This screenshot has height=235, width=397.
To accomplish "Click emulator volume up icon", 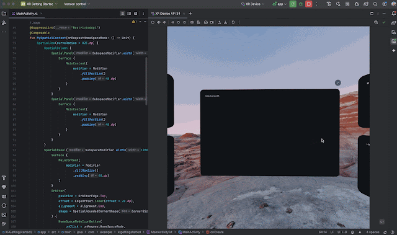I will 159,22.
